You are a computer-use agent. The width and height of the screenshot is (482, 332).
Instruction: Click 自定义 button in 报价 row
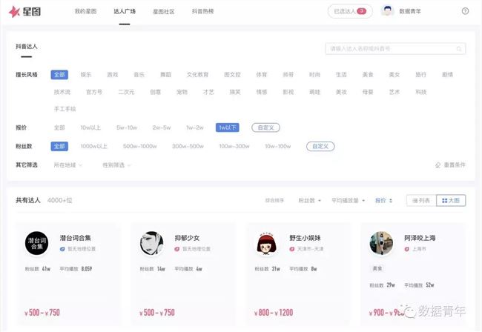(x=265, y=127)
